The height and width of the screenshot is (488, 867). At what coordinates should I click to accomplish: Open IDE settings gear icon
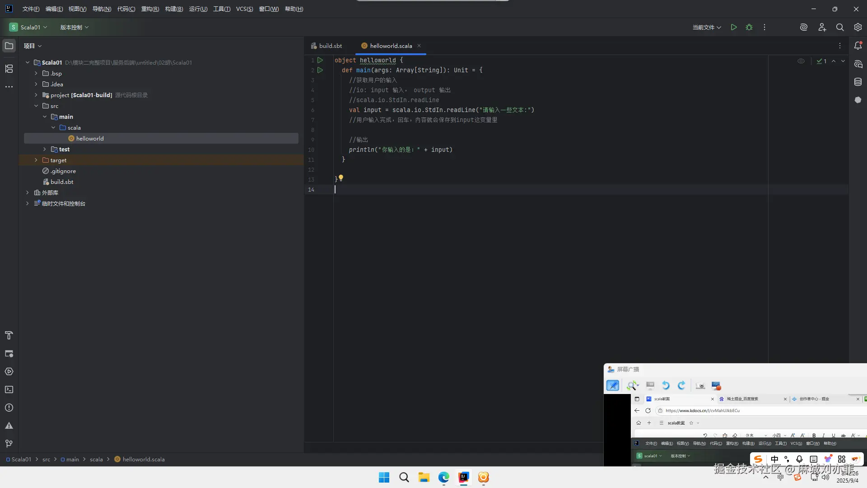[x=858, y=27]
